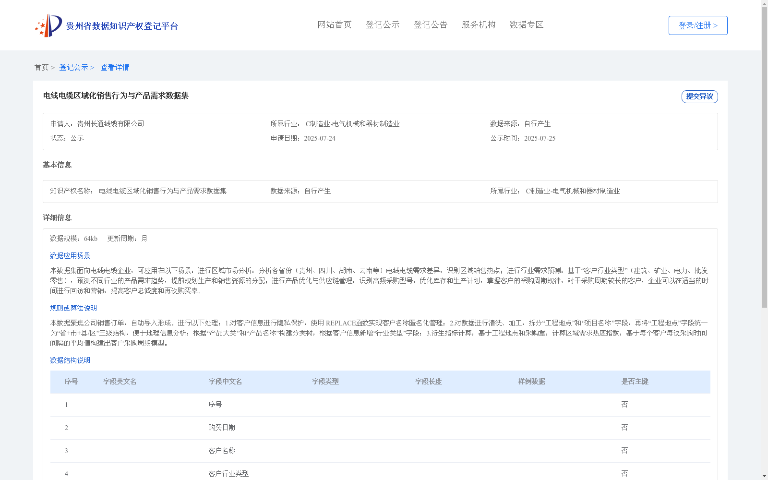The width and height of the screenshot is (768, 480).
Task: Click the 提交异议 button
Action: point(700,96)
